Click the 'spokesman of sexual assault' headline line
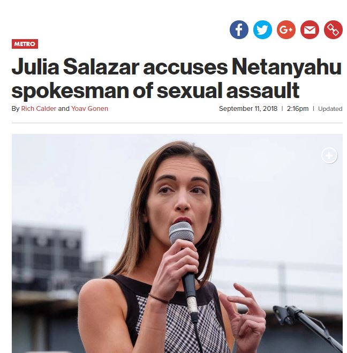347x353 pixels. (x=155, y=91)
